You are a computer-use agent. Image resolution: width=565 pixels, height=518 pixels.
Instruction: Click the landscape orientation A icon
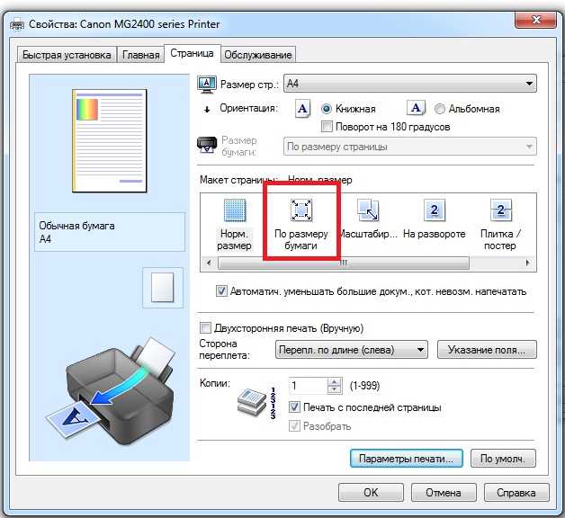[x=416, y=108]
